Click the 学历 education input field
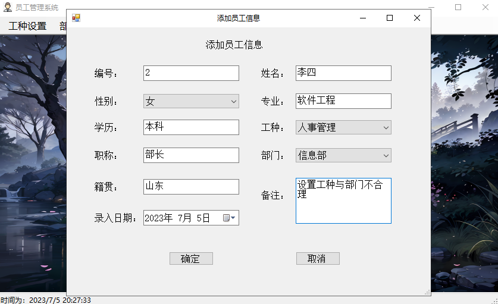The image size is (498, 304). (x=191, y=127)
